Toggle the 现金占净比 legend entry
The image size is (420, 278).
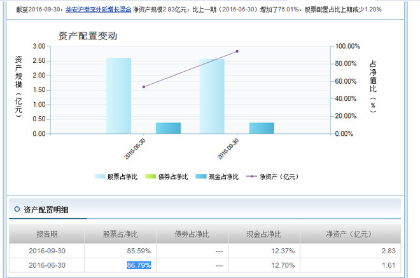pyautogui.click(x=217, y=176)
